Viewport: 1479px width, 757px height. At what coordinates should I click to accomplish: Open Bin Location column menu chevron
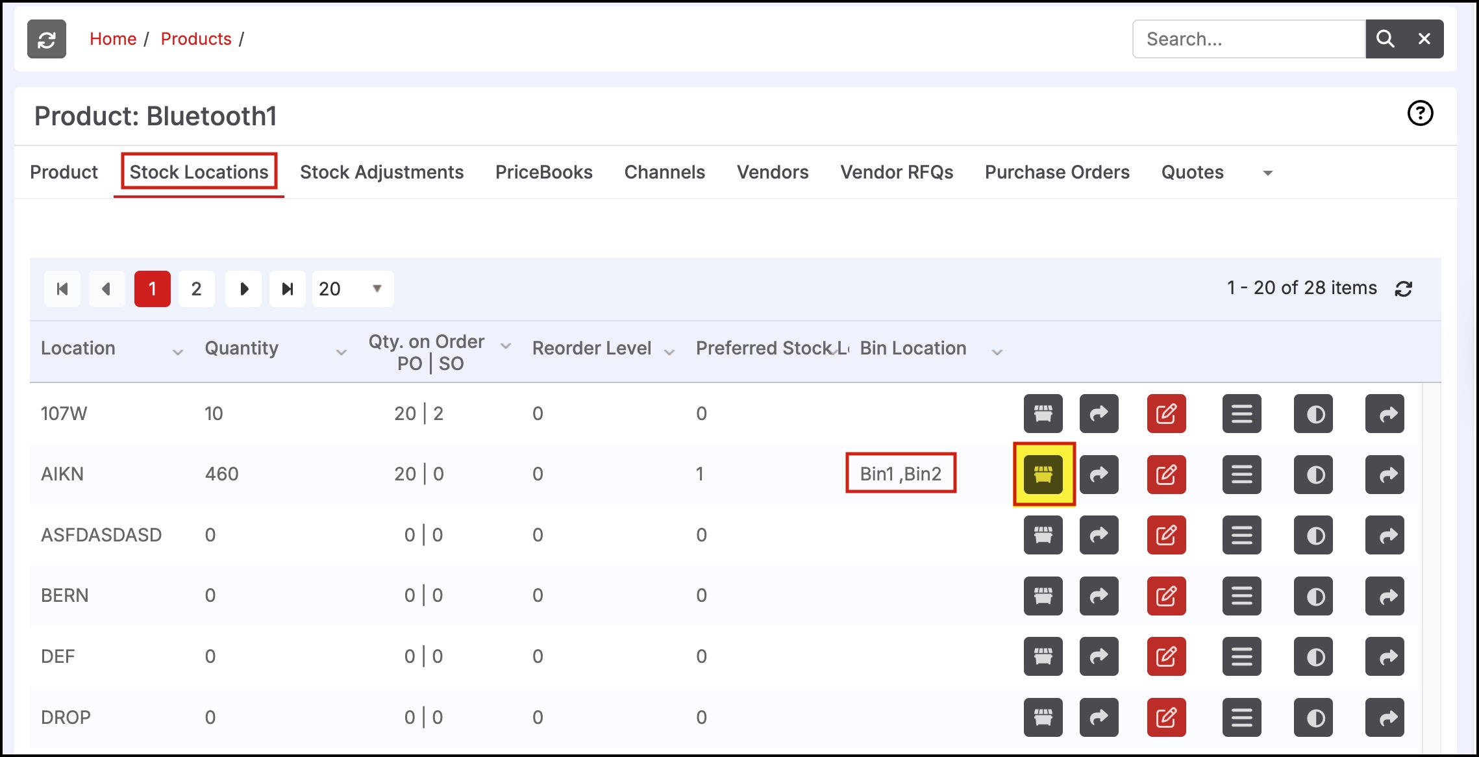pos(997,352)
